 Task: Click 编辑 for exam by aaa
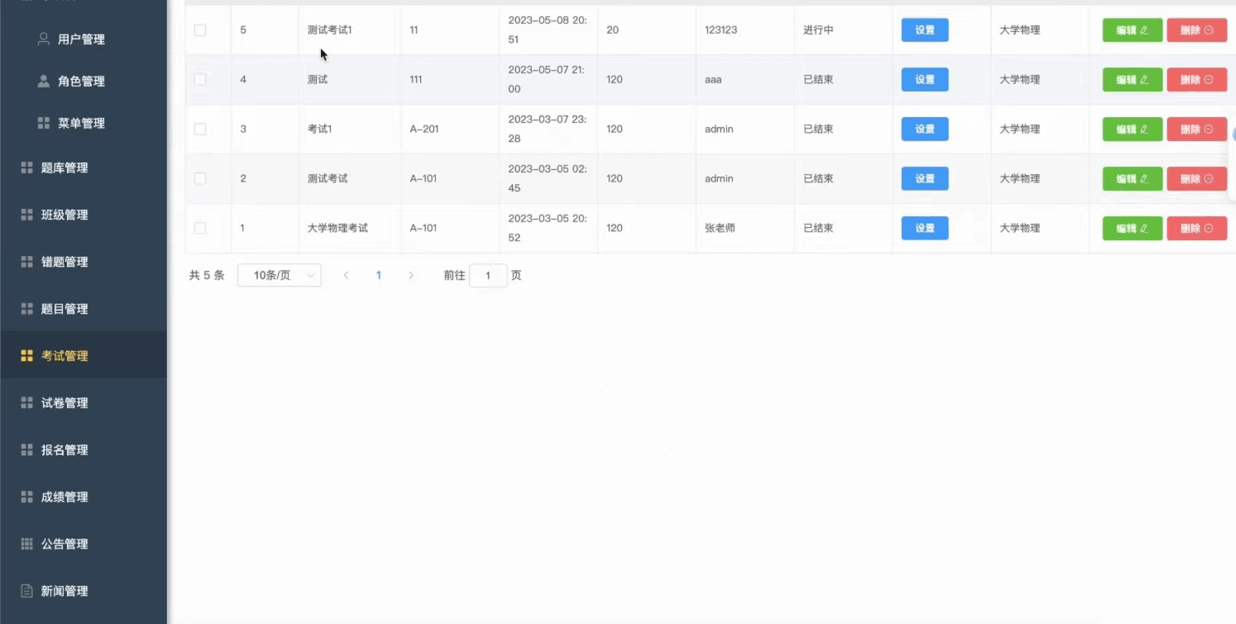[x=1132, y=79]
